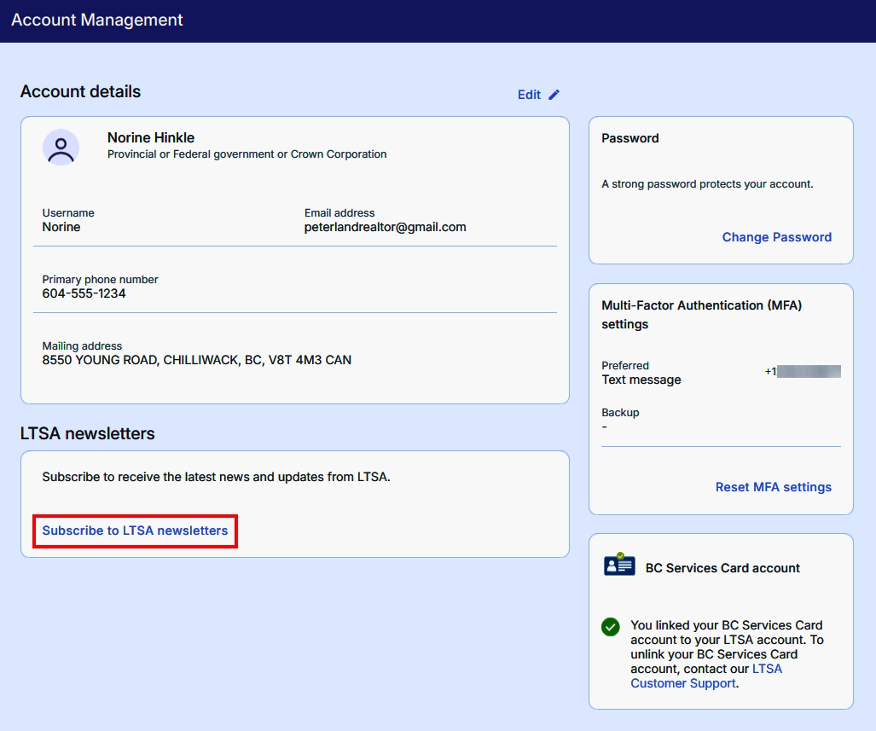Click mailing address 8550 YOUNG ROAD
Screen dimensions: 876x731
[x=197, y=360]
